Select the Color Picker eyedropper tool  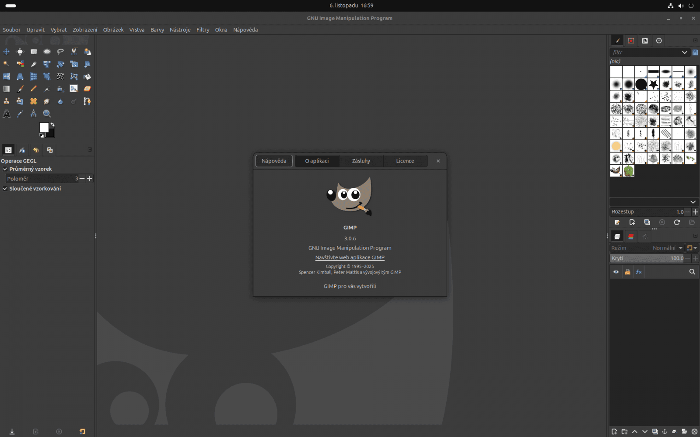(20, 114)
